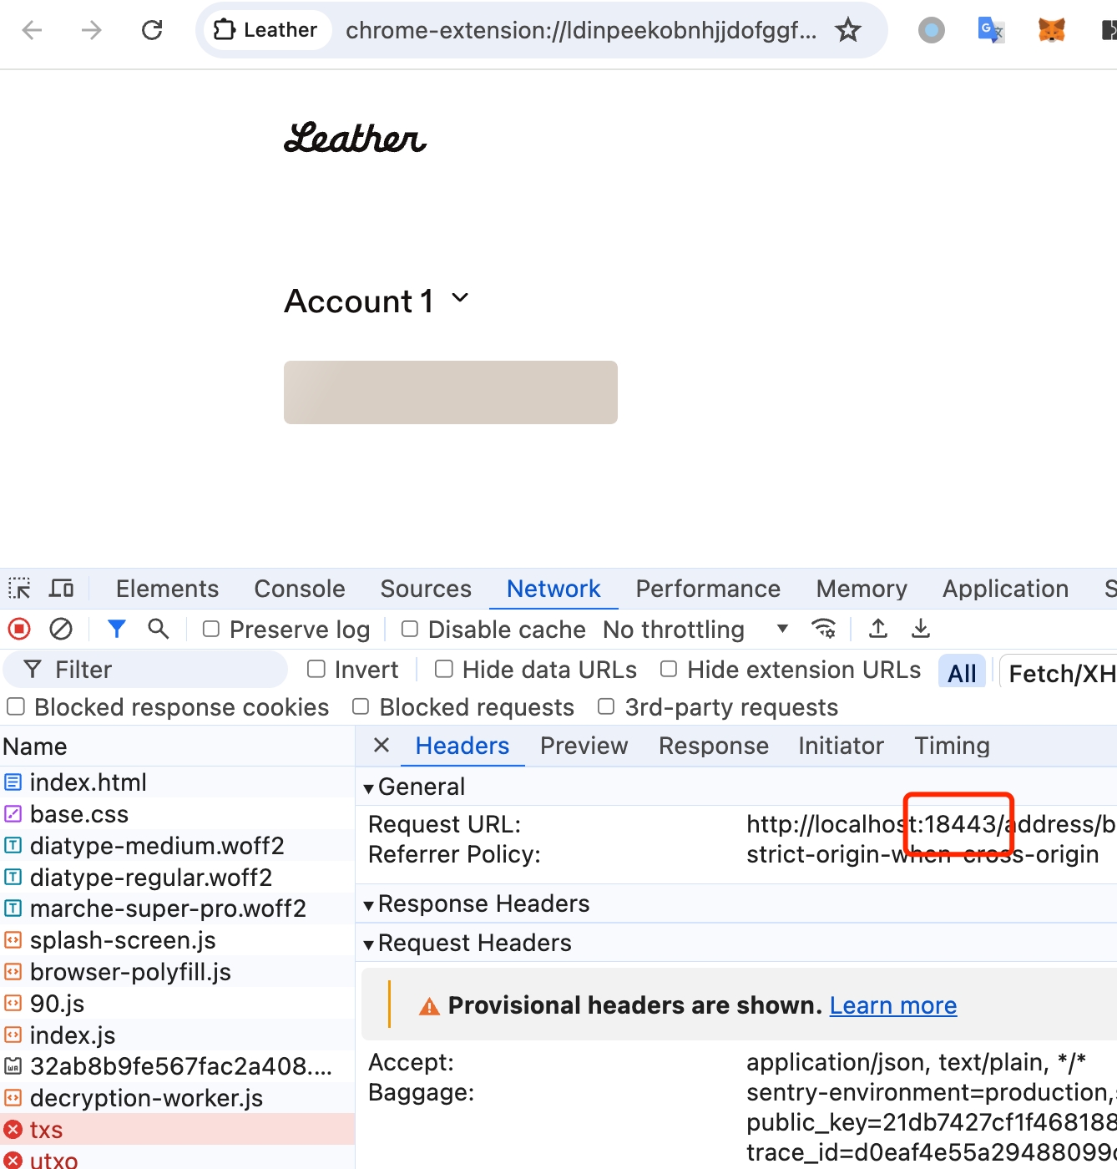Toggle the device toolbar icon

tap(61, 589)
